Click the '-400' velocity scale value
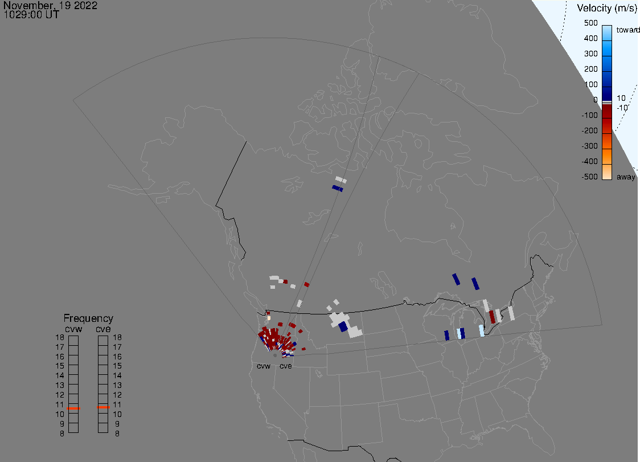Screen dimensions: 640x462 pyautogui.click(x=589, y=161)
